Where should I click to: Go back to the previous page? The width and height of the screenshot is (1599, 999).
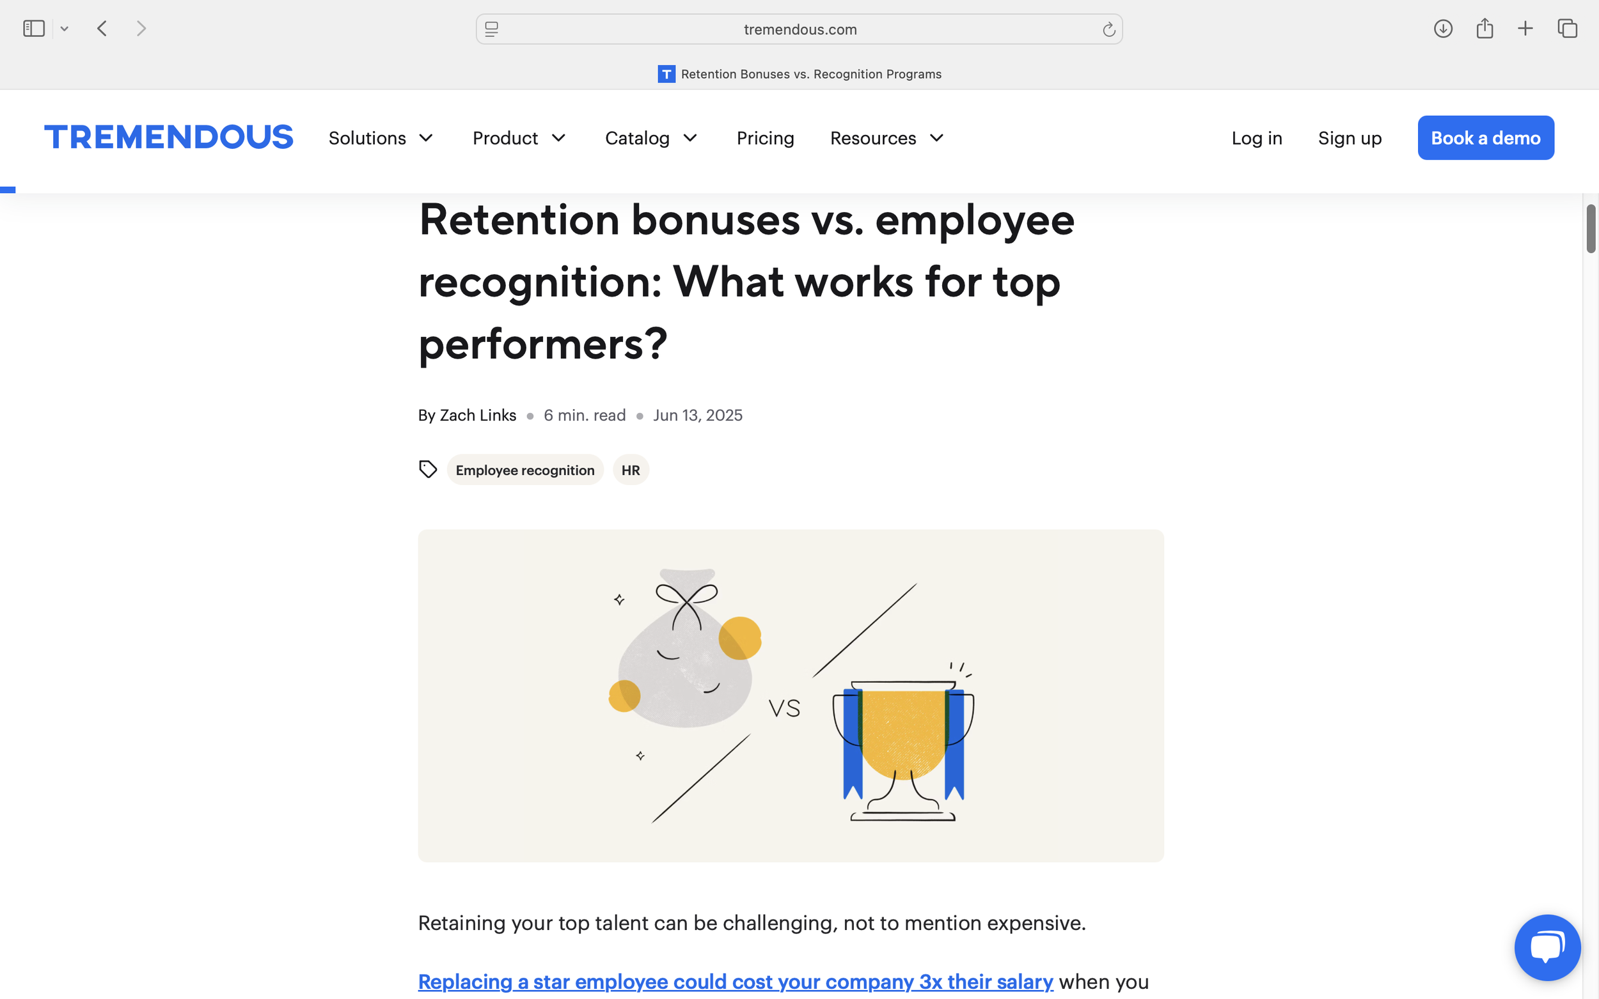coord(102,28)
